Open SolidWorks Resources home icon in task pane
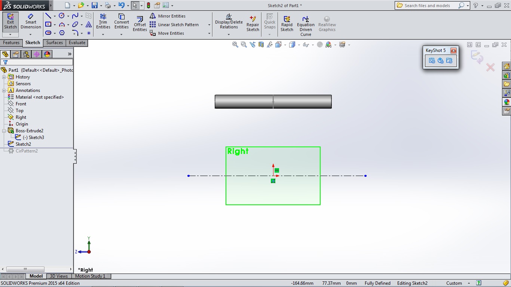 pyautogui.click(x=507, y=67)
